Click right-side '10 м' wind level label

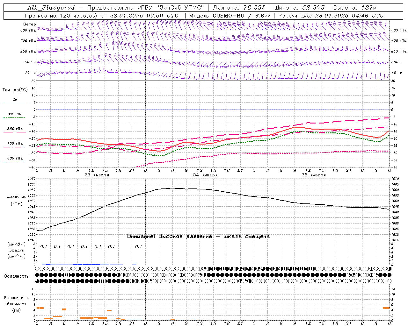pos(397,73)
